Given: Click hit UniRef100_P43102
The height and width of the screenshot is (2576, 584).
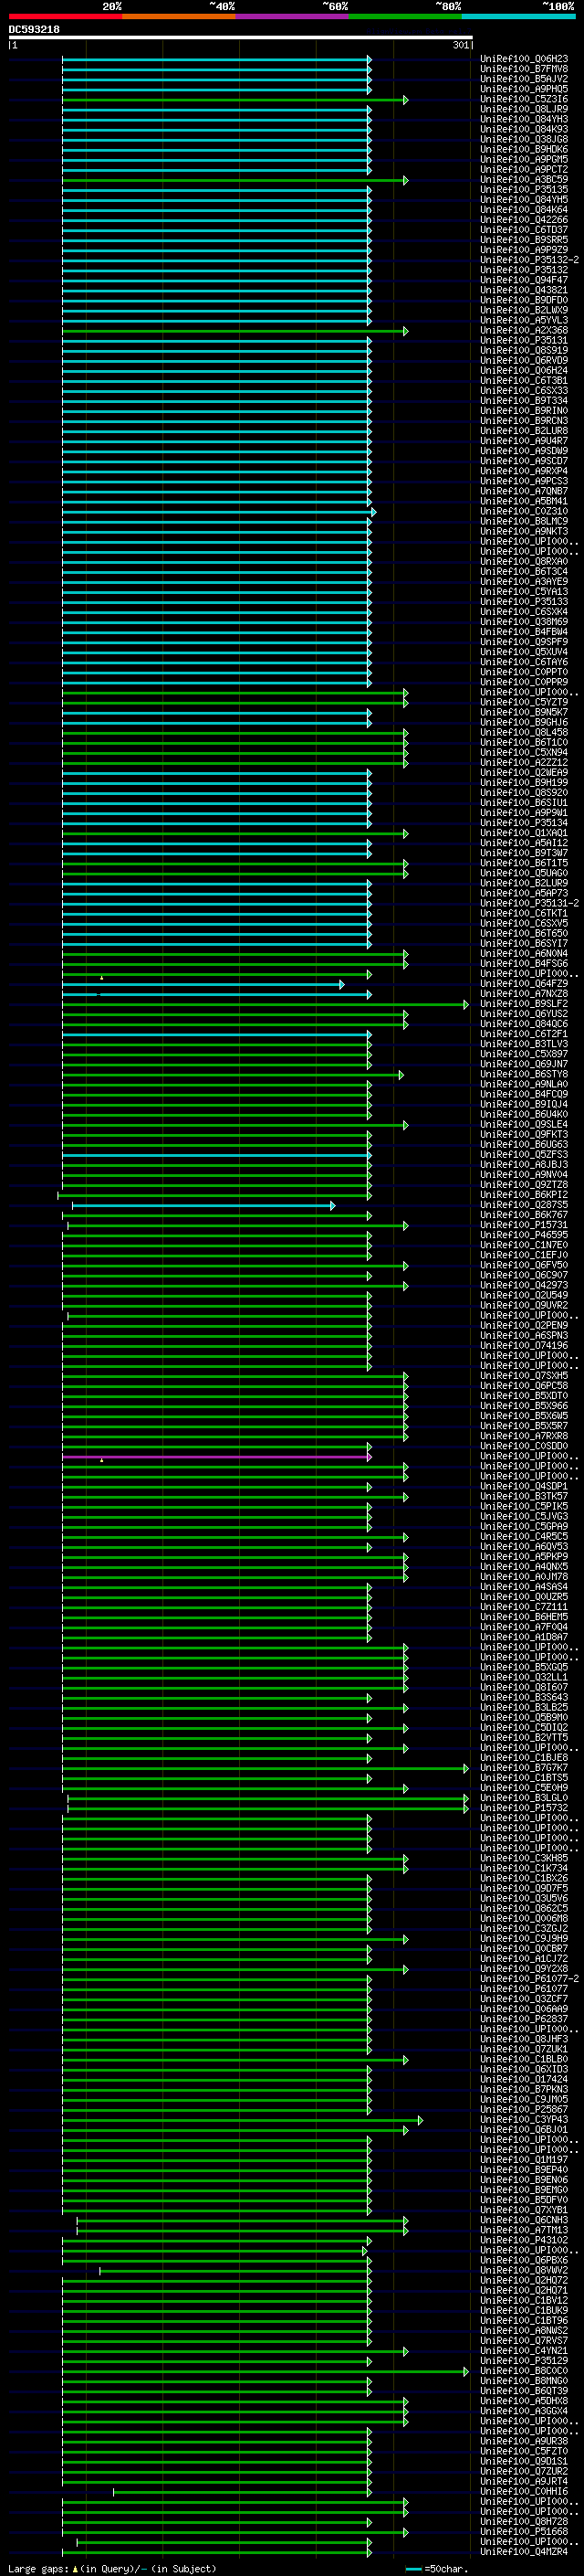Looking at the screenshot, I should coord(524,2241).
